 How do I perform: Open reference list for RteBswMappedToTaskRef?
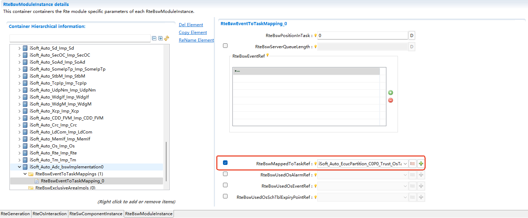point(413,163)
